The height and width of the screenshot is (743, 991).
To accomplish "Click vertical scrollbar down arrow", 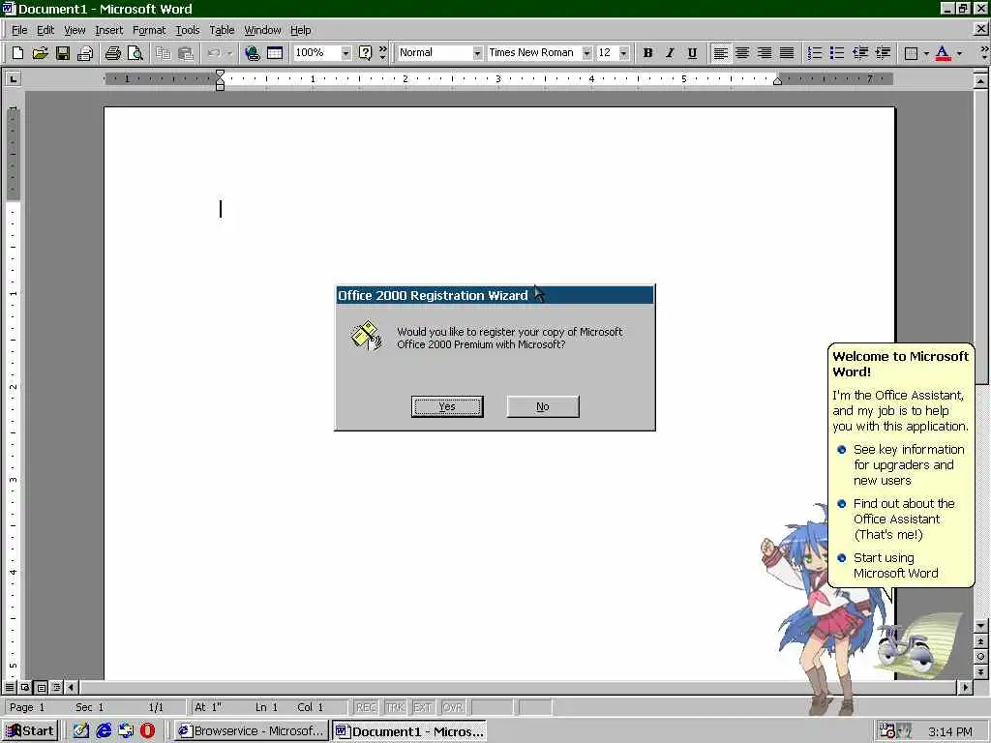I will [x=981, y=626].
